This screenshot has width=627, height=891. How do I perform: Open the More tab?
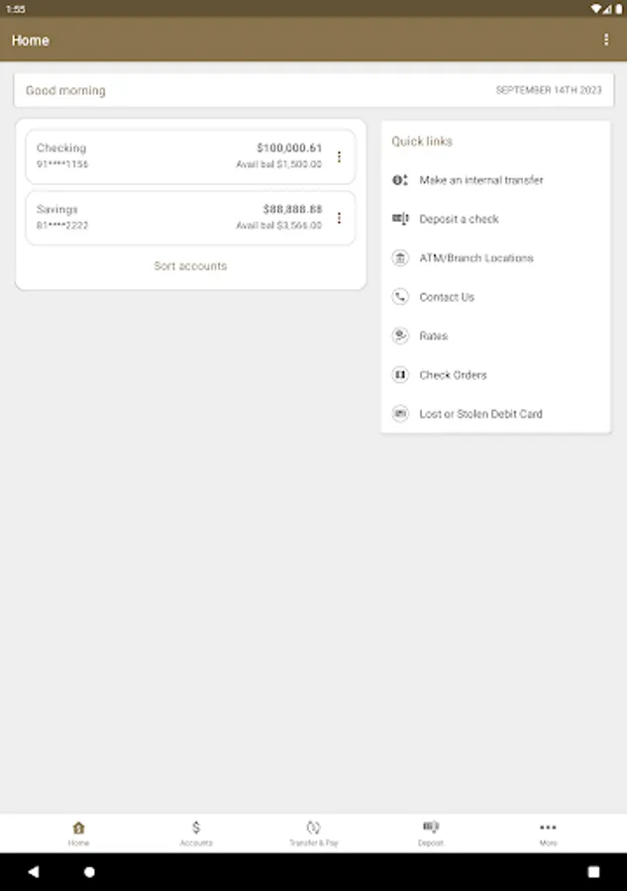pyautogui.click(x=548, y=833)
